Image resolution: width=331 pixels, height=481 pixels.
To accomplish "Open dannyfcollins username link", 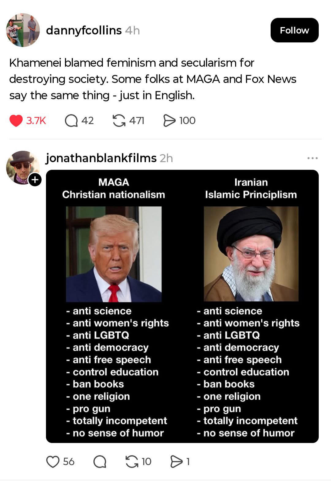I will click(x=84, y=30).
